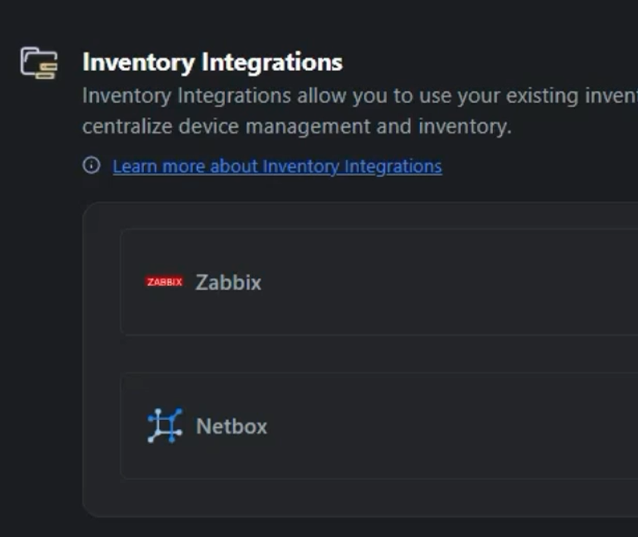The height and width of the screenshot is (537, 638).
Task: Select the Zabbix brand mark on its card
Action: coord(163,282)
